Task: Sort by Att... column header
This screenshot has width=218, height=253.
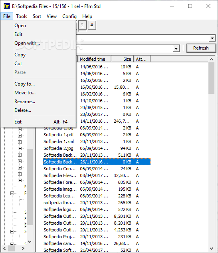Action: [142, 59]
